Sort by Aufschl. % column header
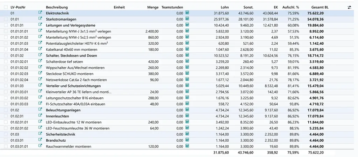 [x=291, y=7]
